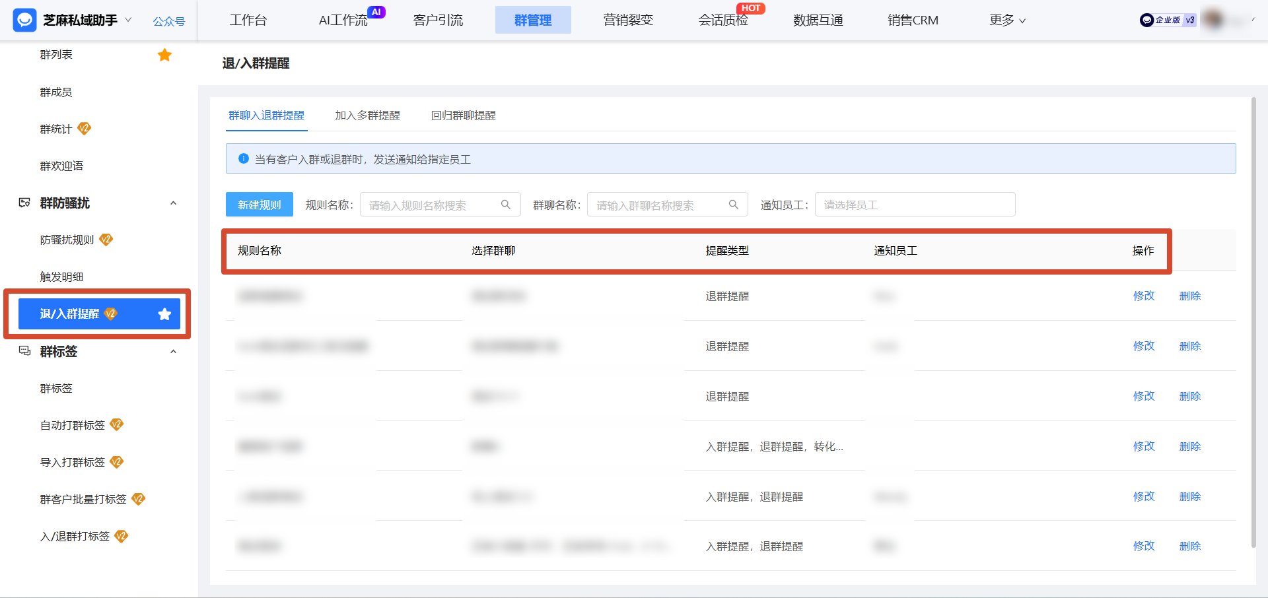
Task: Open 导入打群标签 in the sidebar
Action: [x=73, y=462]
